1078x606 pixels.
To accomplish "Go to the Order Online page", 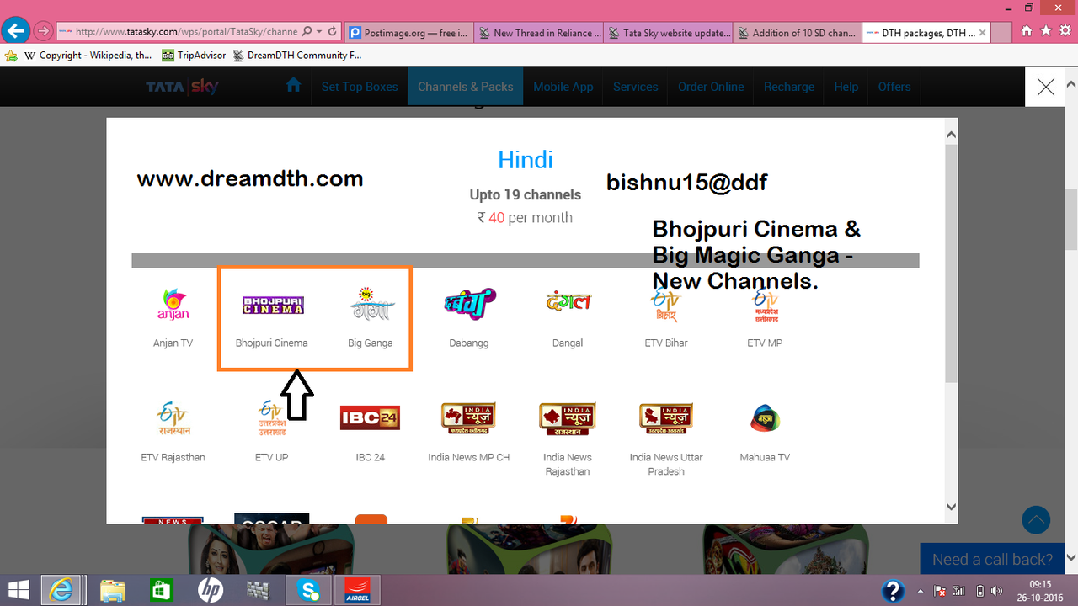I will (x=711, y=87).
